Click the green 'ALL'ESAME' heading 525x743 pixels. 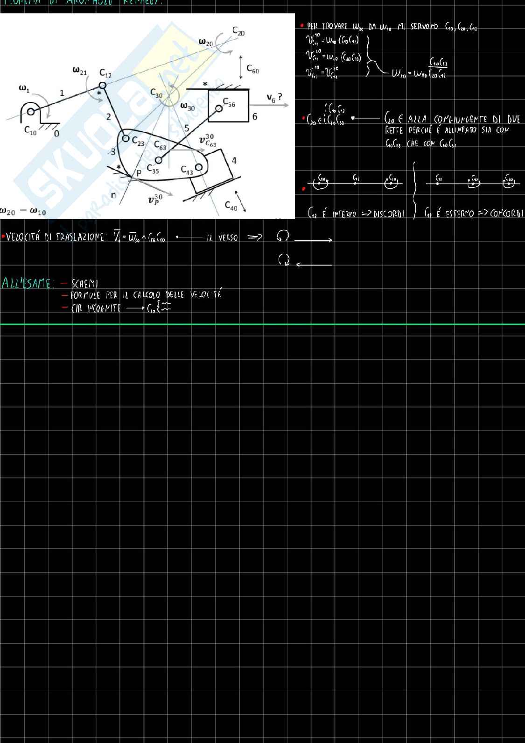pyautogui.click(x=28, y=283)
